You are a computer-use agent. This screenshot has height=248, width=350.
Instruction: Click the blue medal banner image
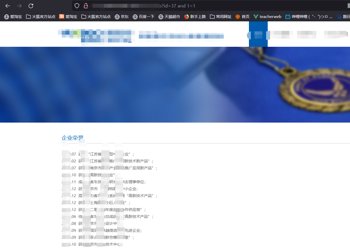point(175,85)
